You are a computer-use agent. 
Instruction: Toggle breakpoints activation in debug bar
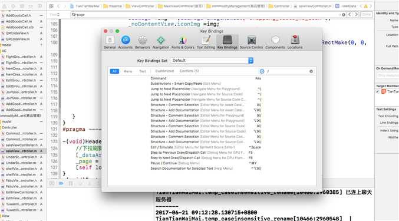(x=61, y=183)
